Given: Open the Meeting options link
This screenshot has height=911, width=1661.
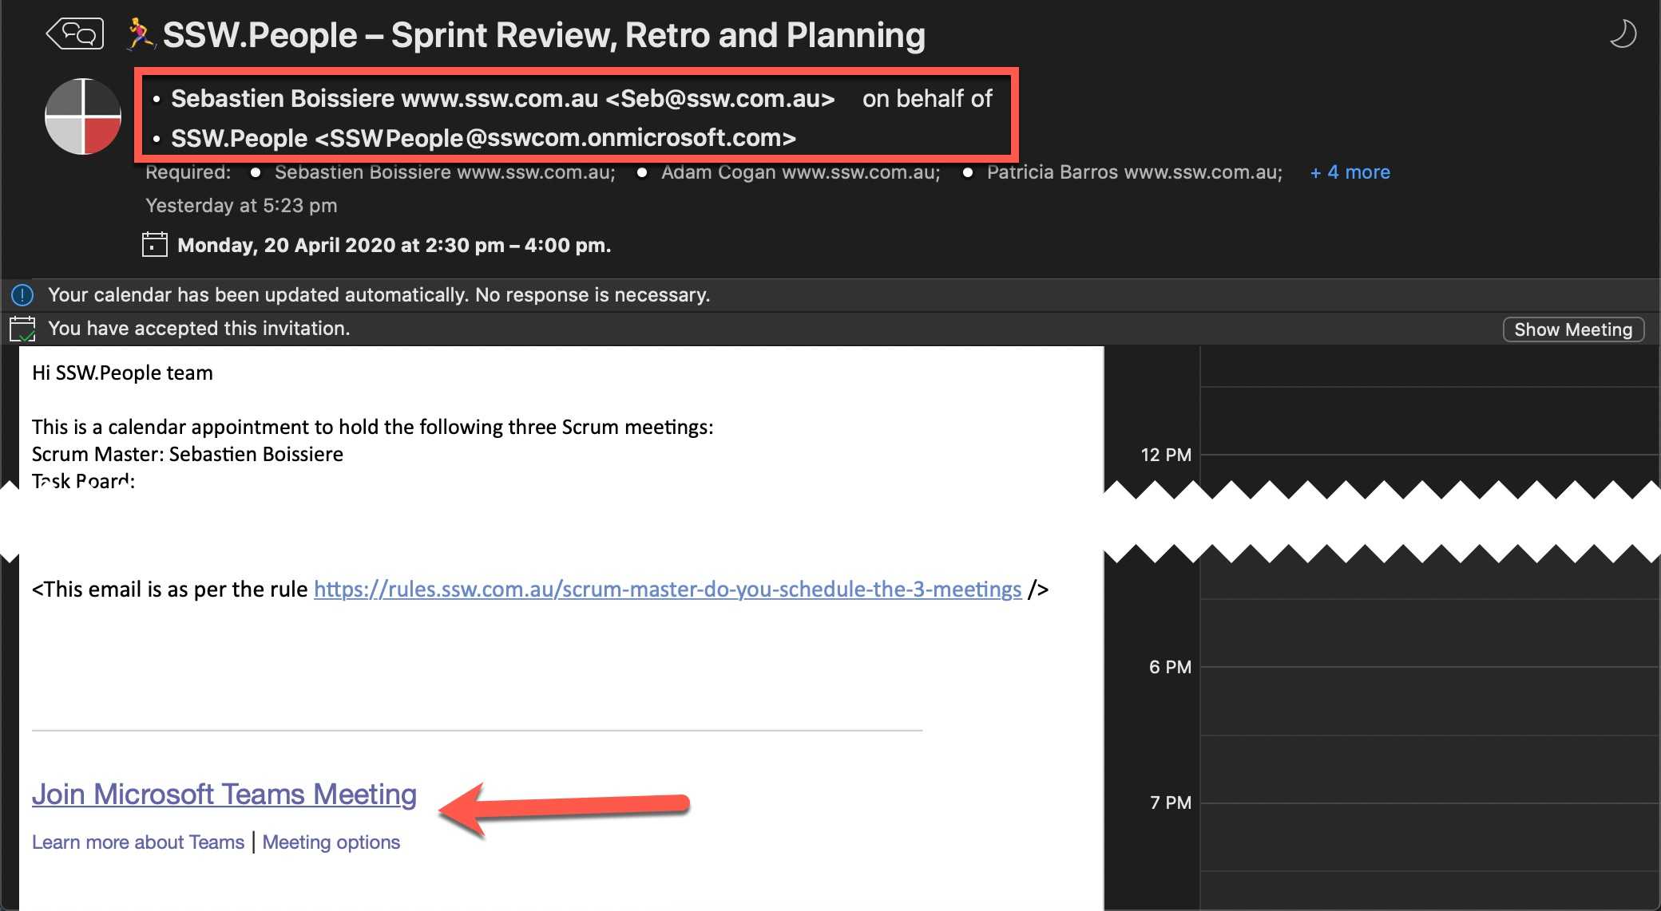Looking at the screenshot, I should (x=331, y=842).
